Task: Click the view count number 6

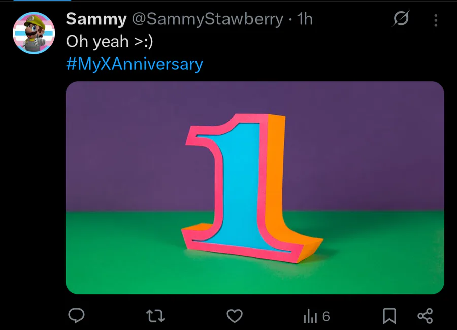Action: coord(326,317)
